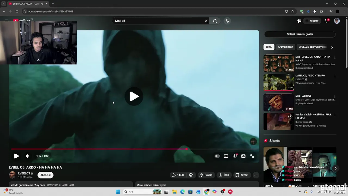Open the first Shorts thumbnail Polat
The height and width of the screenshot is (196, 348).
tap(275, 164)
